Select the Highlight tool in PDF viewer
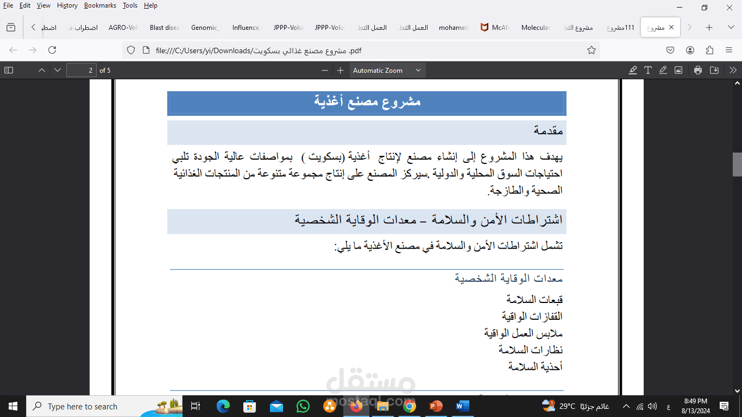The width and height of the screenshot is (742, 417). tap(632, 69)
